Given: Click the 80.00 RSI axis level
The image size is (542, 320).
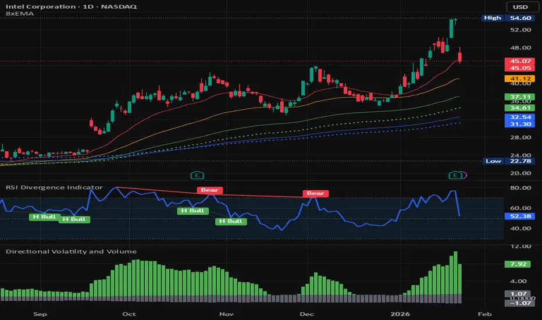Looking at the screenshot, I should (x=520, y=188).
